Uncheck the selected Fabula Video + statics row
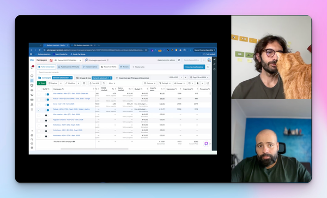 pyautogui.click(x=39, y=110)
